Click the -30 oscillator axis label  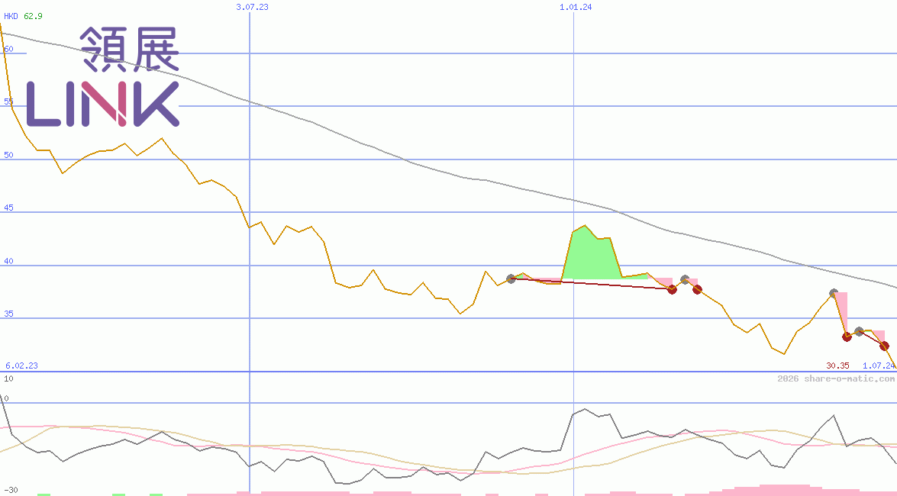(11, 490)
